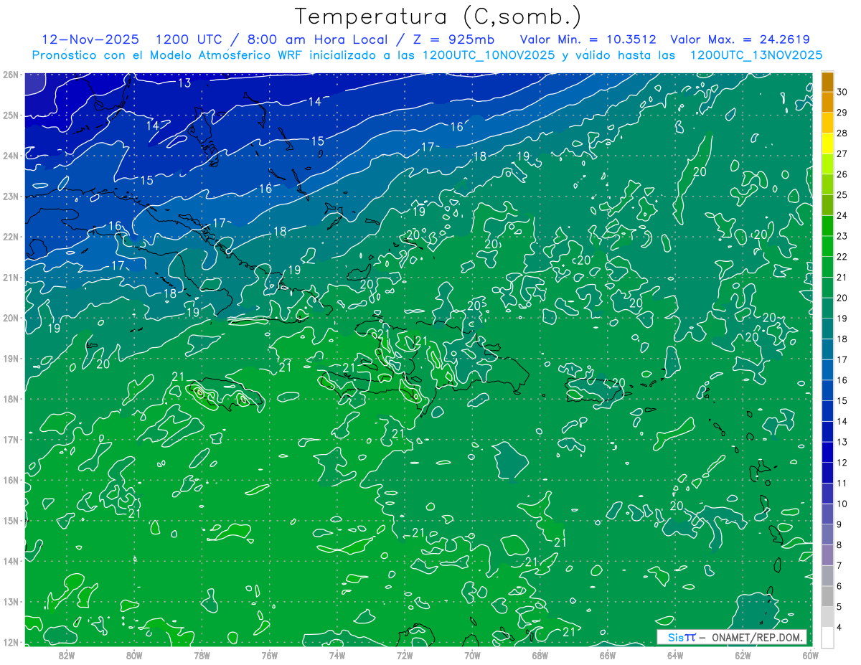
Task: Select the date text '12-Nov-2025'
Action: tap(90, 39)
